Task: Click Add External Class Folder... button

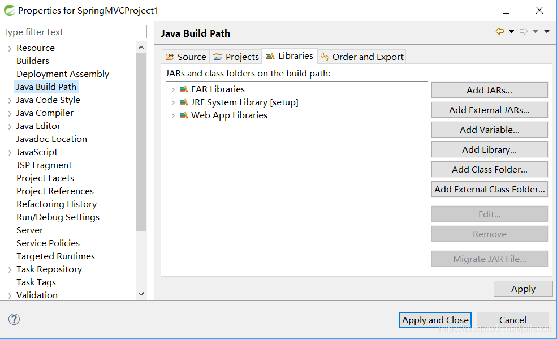Action: coord(490,190)
